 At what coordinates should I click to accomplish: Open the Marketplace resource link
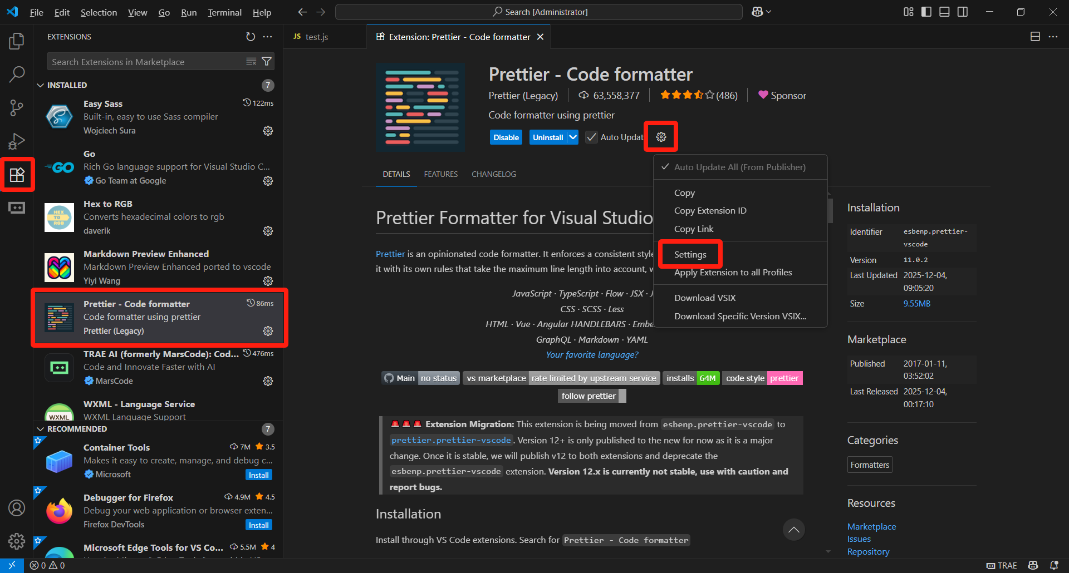871,526
